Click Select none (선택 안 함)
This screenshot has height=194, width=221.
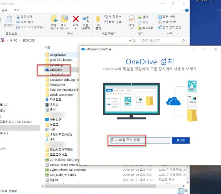point(167,22)
